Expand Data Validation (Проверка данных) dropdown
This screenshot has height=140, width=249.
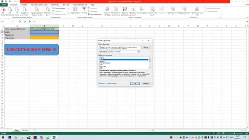[x=133, y=15]
